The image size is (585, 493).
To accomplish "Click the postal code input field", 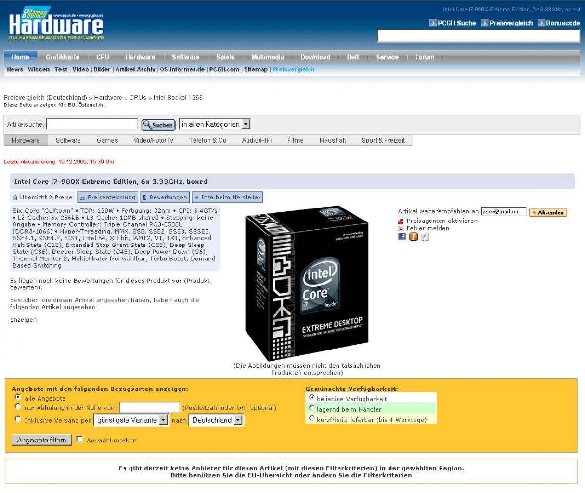I will tap(150, 407).
